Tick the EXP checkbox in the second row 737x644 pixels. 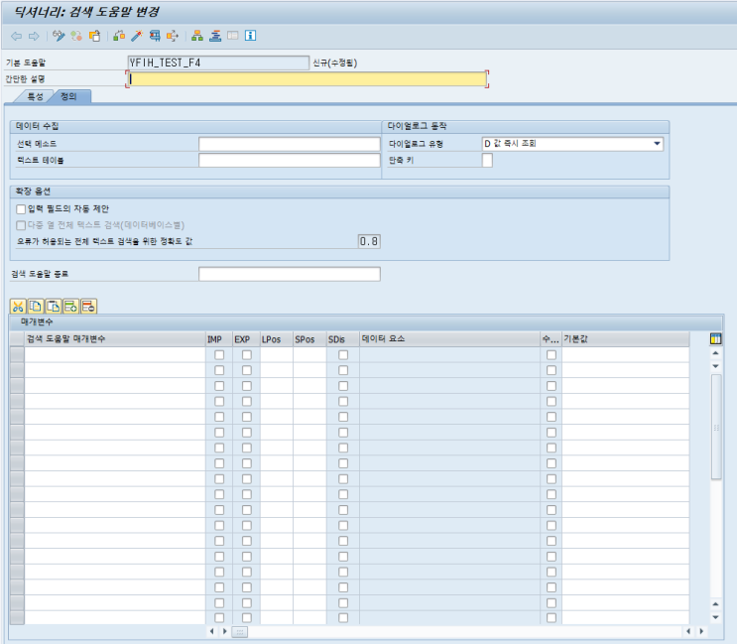[x=247, y=370]
